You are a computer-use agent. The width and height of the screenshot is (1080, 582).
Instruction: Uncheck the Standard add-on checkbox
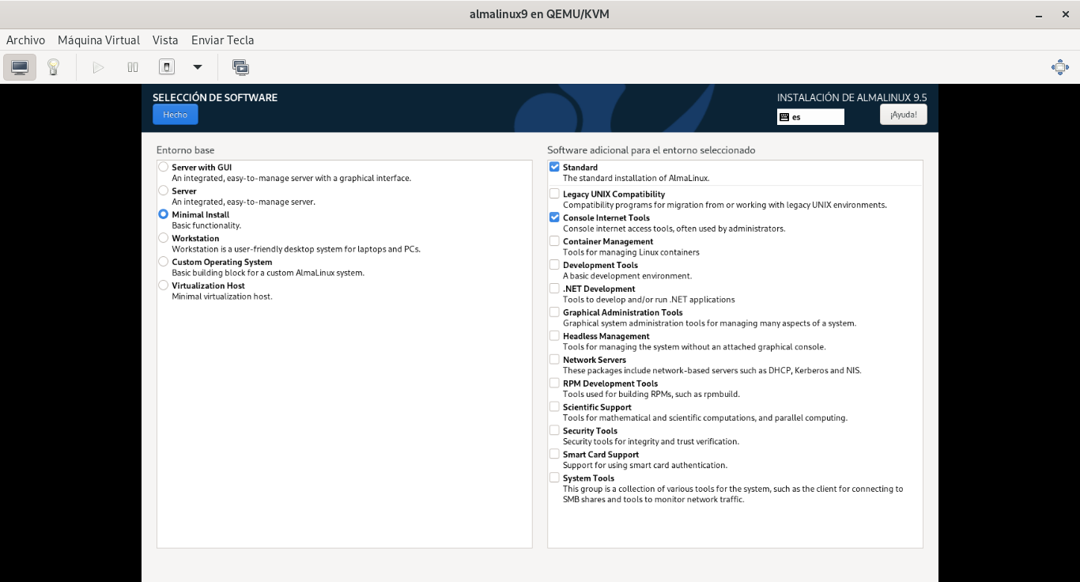click(x=554, y=167)
